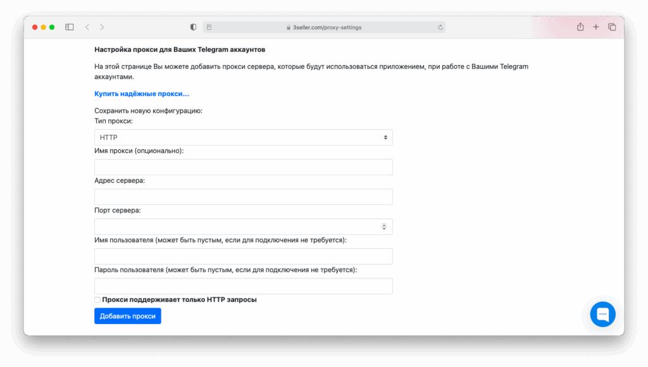Screen dimensions: 648x367
Task: Click the 'Имя прокси (опционально)' input field
Action: coord(243,167)
